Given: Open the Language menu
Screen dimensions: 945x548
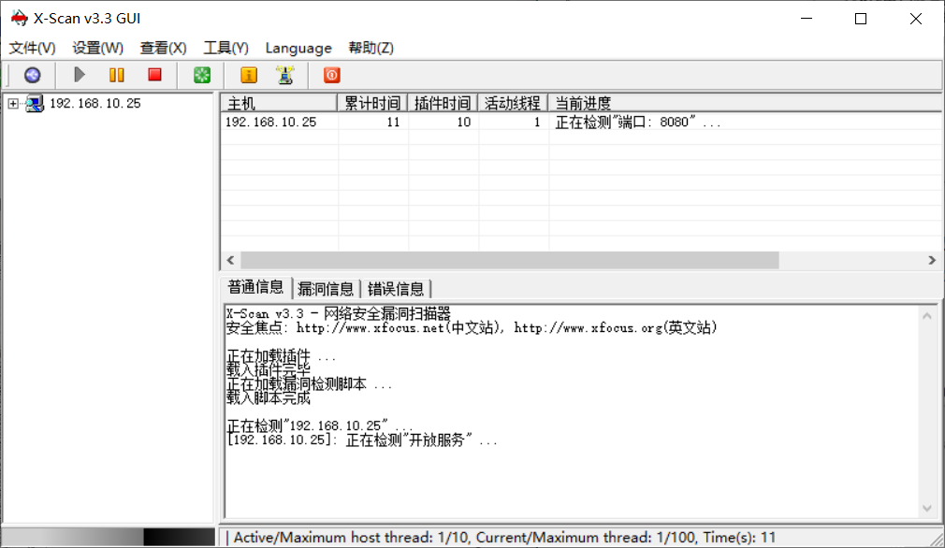Looking at the screenshot, I should [298, 48].
